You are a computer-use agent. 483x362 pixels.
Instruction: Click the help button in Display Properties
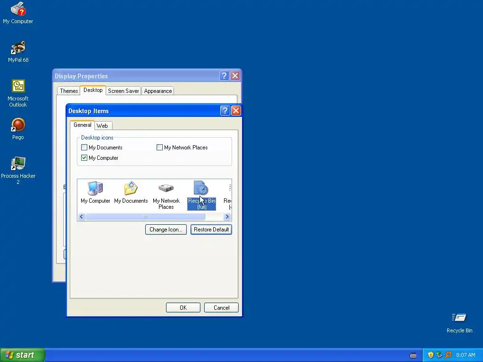click(224, 76)
